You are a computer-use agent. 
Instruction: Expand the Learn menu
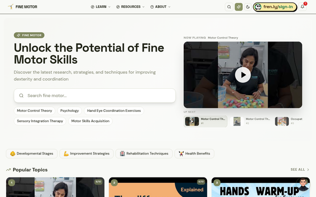(101, 7)
